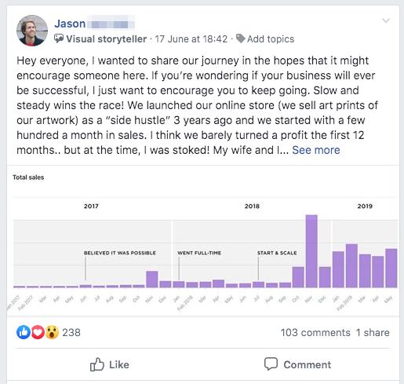
Task: Click the Comment speech bubble button
Action: 297,364
